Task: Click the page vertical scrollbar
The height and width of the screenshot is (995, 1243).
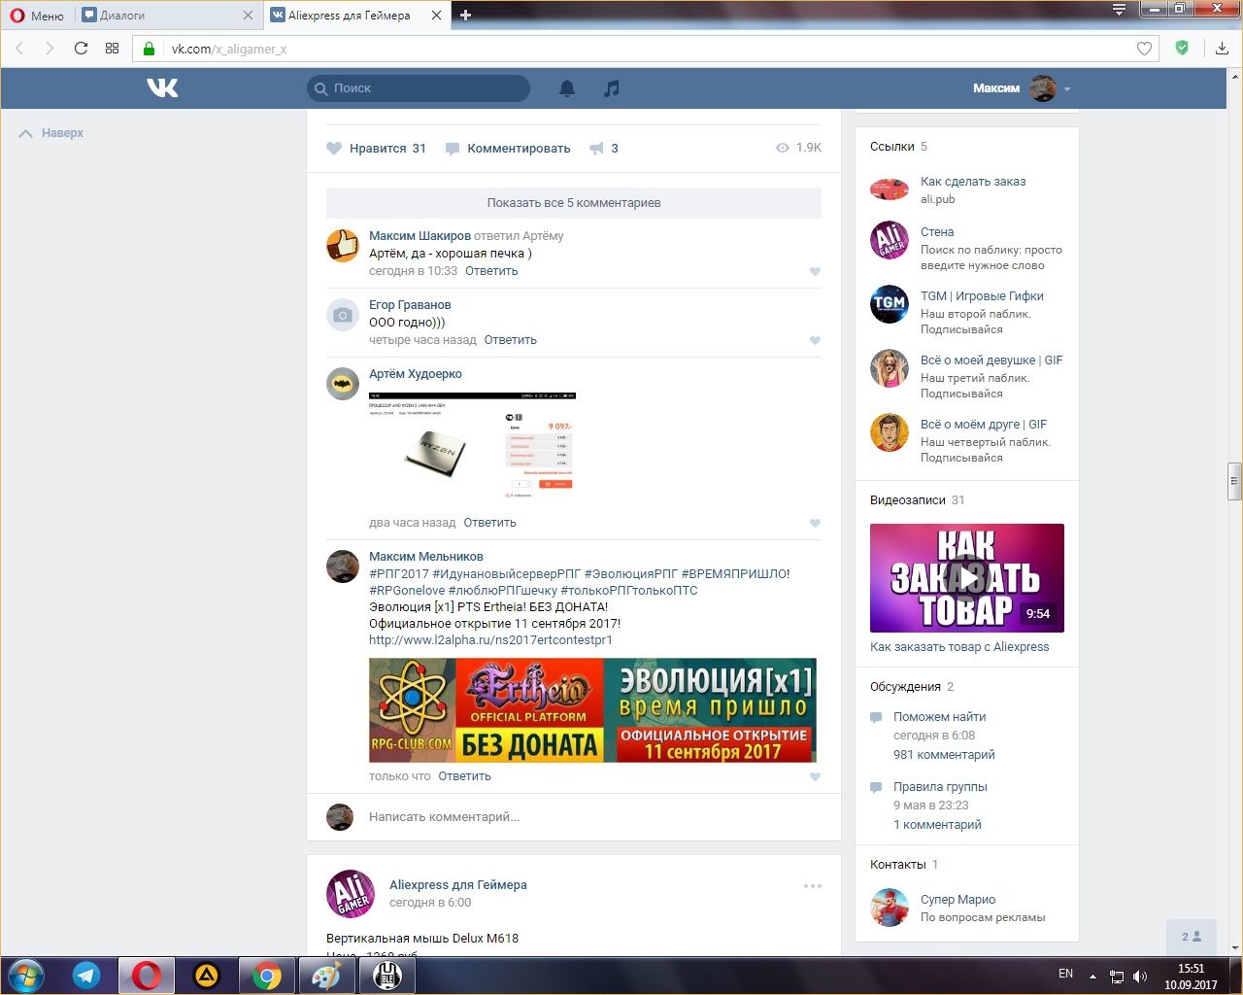Action: [1235, 480]
